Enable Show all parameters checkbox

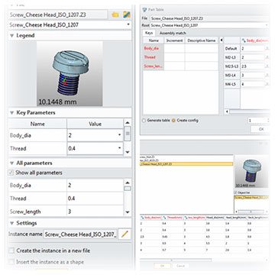pos(11,173)
